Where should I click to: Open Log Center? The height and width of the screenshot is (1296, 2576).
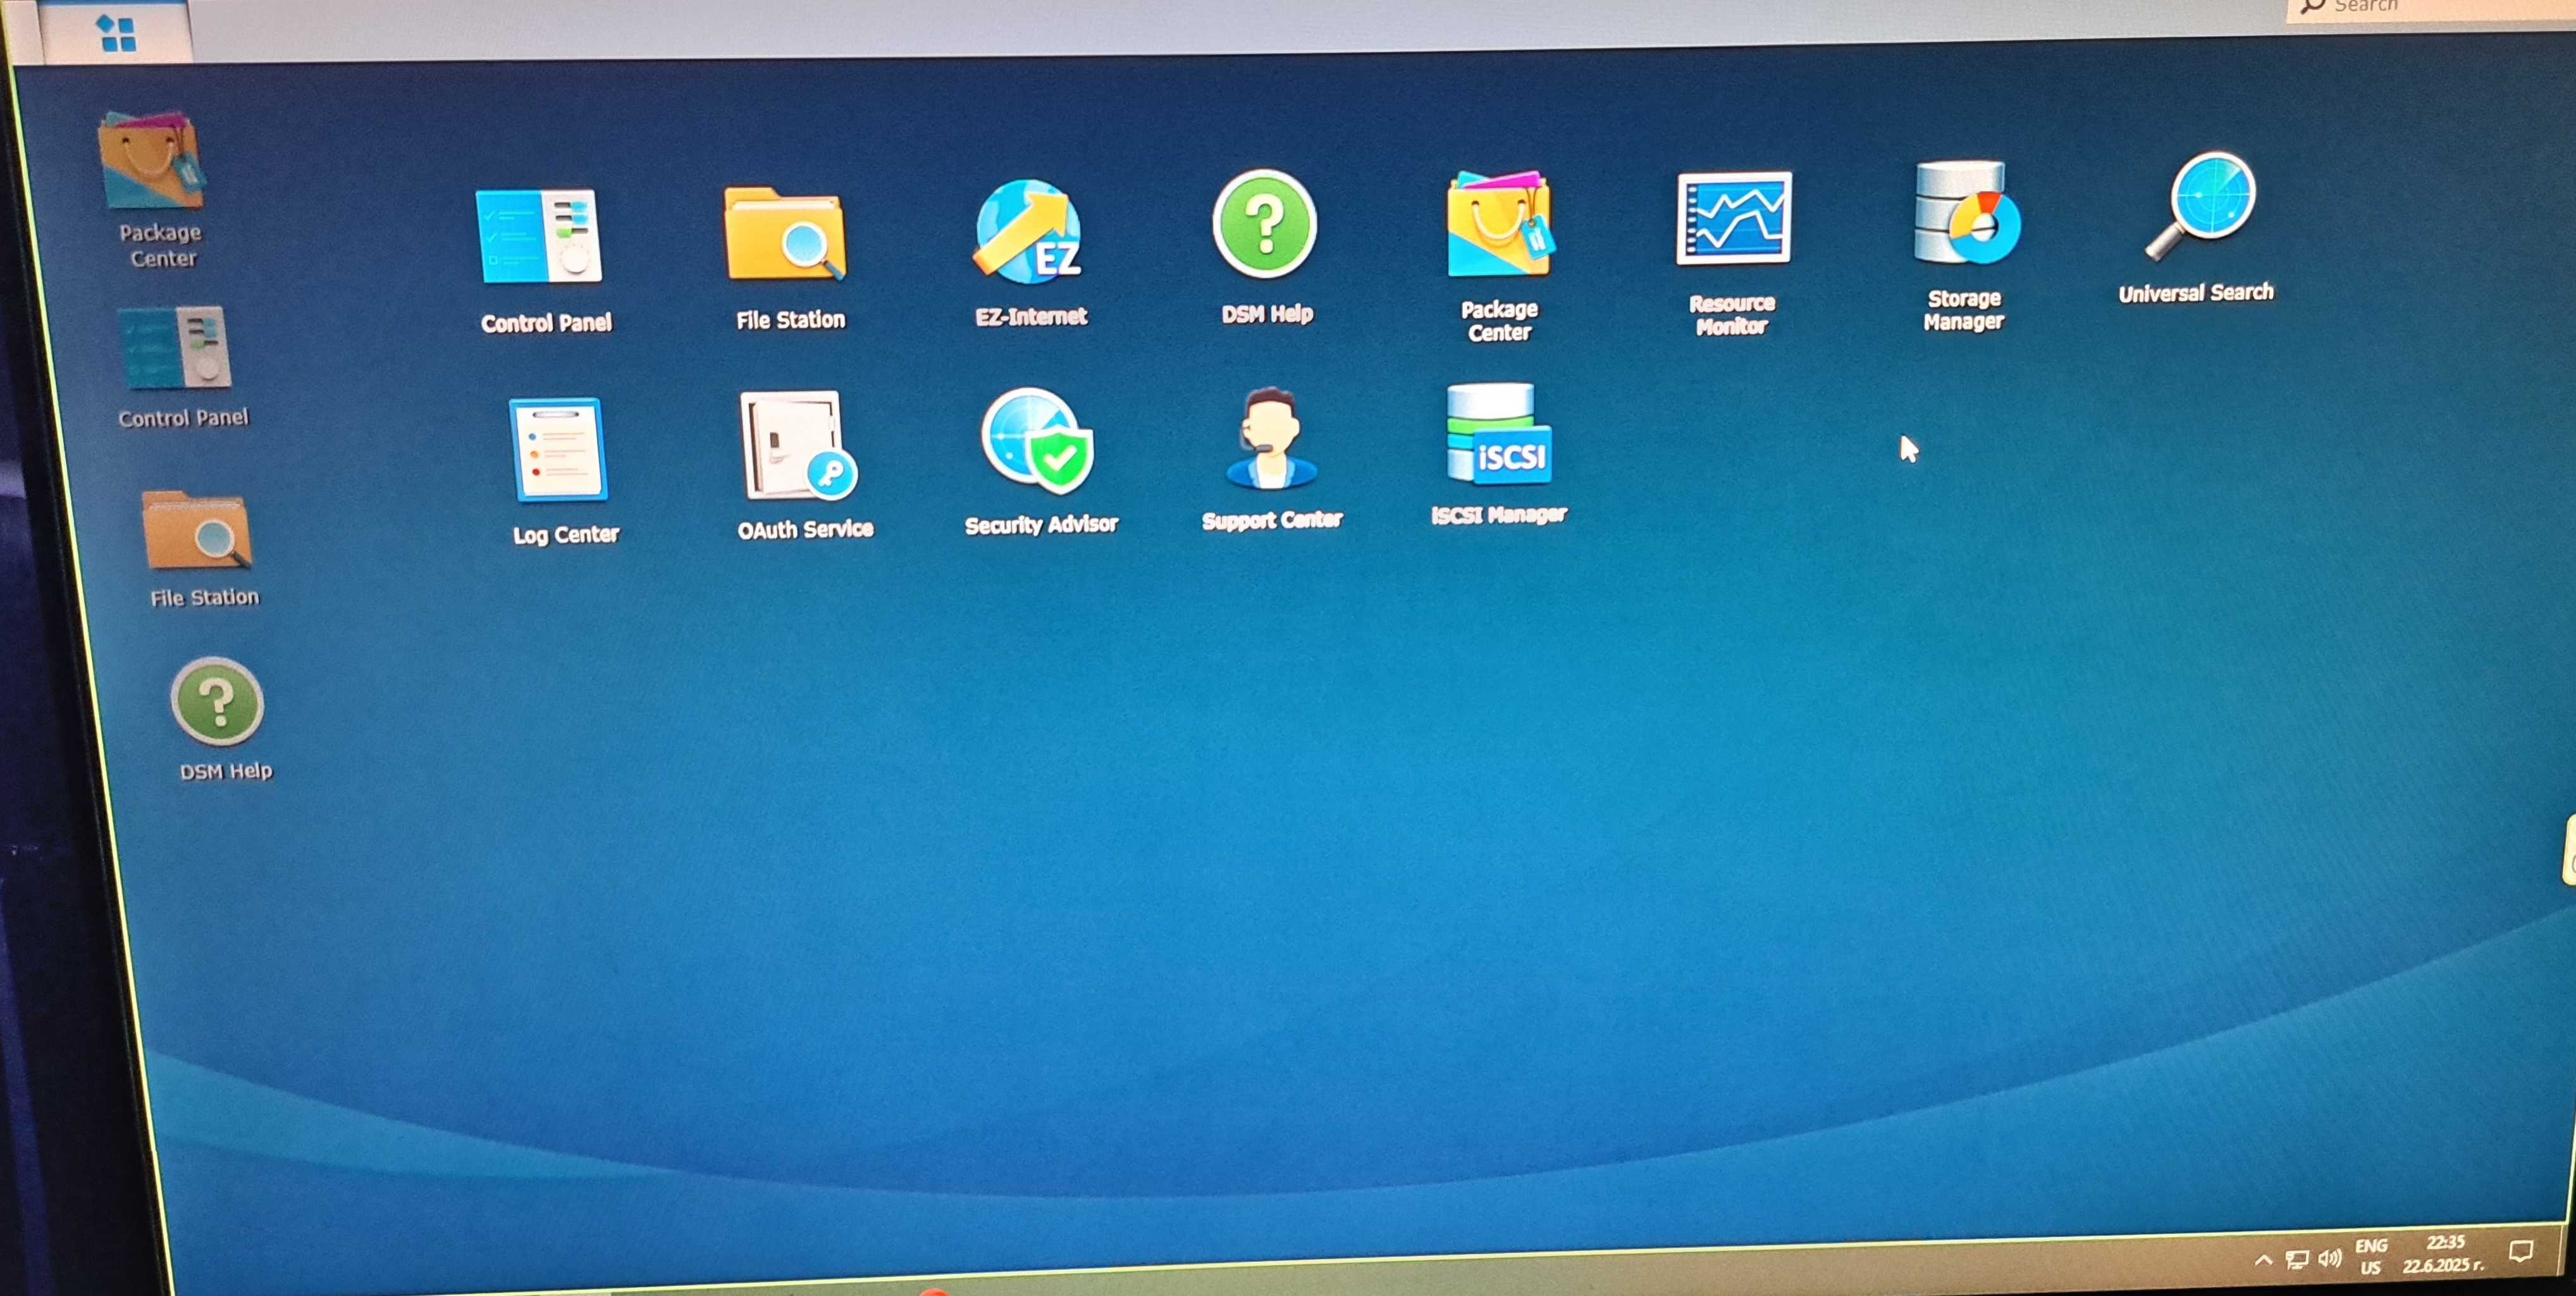pyautogui.click(x=564, y=471)
